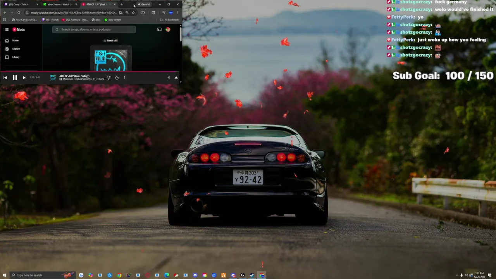Switch to the abey Stream browser tab
496x279 pixels.
59,4
